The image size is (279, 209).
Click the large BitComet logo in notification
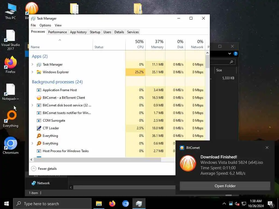[188, 163]
